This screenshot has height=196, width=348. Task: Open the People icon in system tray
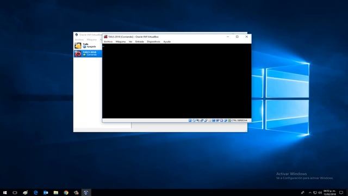click(x=302, y=192)
